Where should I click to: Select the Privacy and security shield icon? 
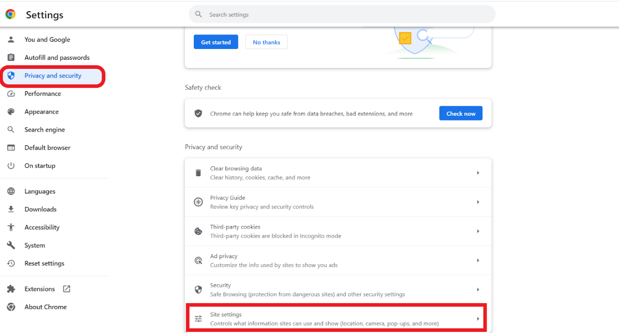[x=12, y=76]
